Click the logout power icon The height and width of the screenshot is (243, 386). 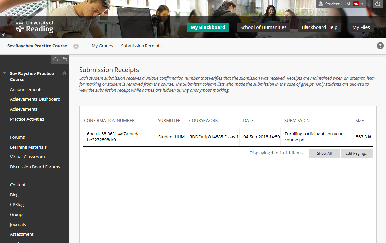[378, 4]
